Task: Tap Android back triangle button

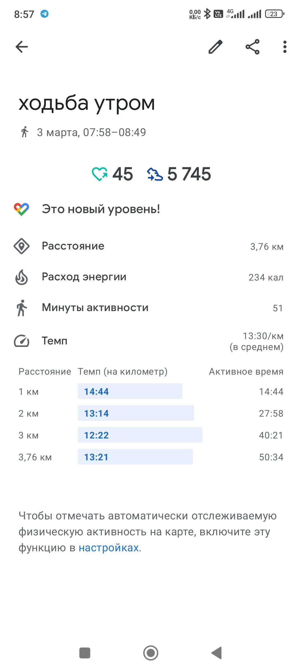Action: coord(216,653)
